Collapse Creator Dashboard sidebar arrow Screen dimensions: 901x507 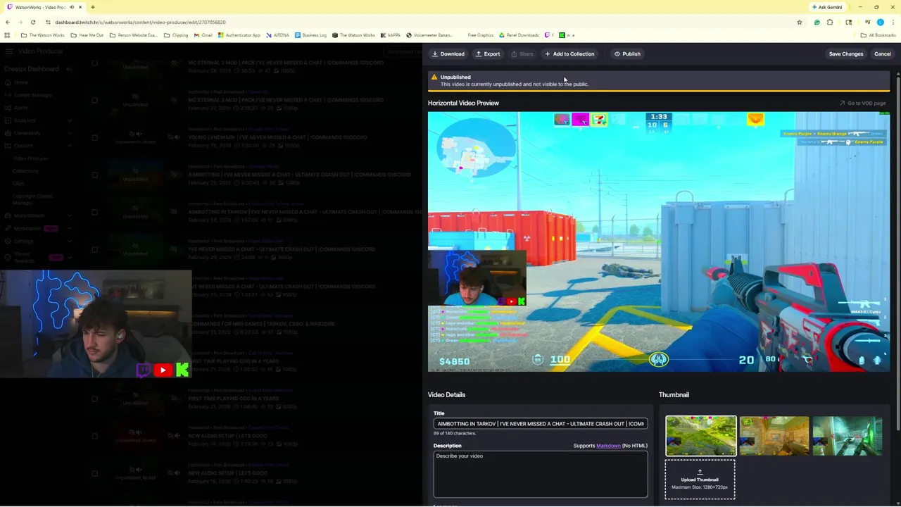(x=69, y=69)
